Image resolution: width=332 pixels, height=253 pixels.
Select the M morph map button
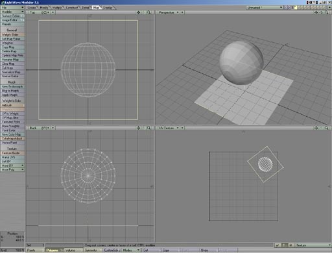point(291,245)
